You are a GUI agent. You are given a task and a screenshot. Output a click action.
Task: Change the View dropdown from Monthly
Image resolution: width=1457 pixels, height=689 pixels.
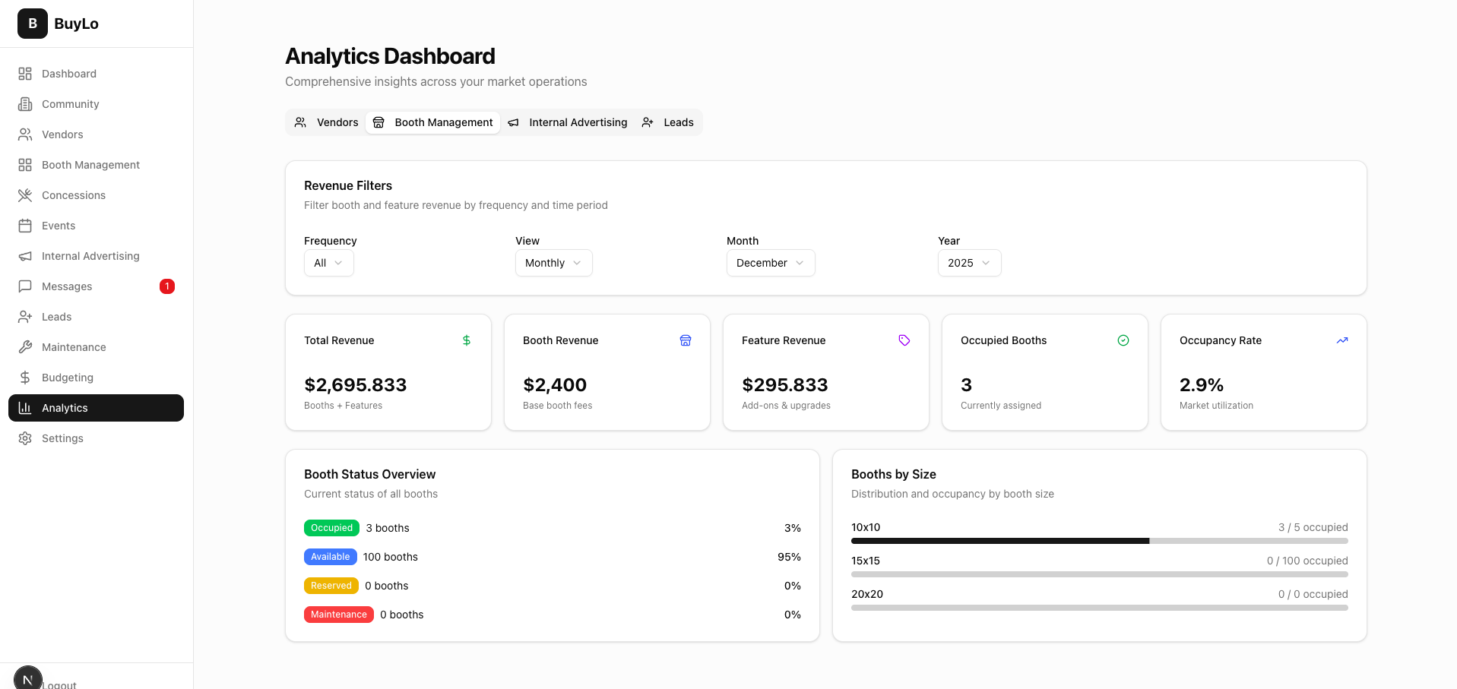553,263
